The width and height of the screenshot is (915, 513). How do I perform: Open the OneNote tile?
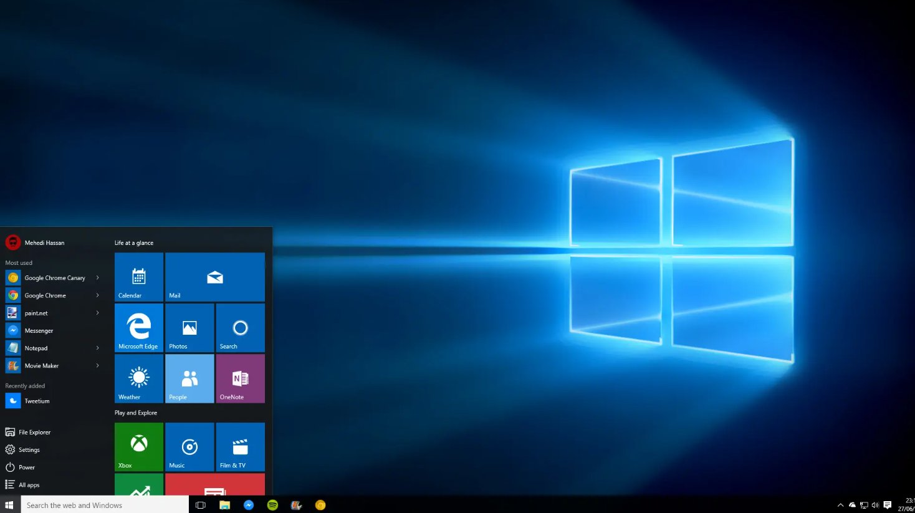point(240,378)
